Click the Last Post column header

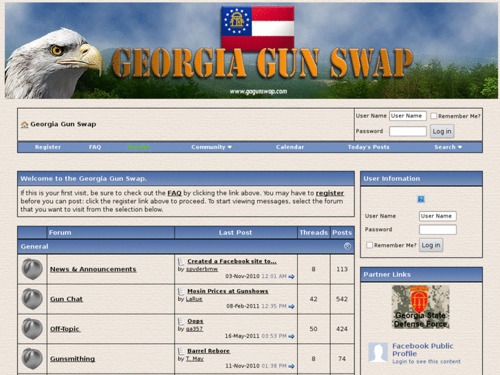(x=235, y=233)
